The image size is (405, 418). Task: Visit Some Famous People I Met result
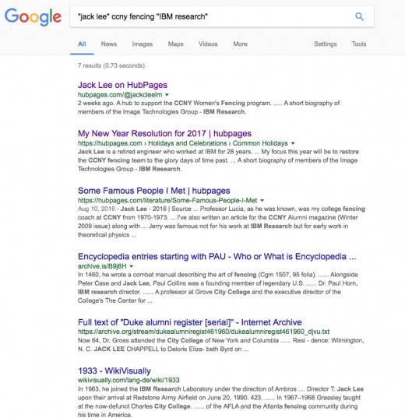click(x=154, y=191)
